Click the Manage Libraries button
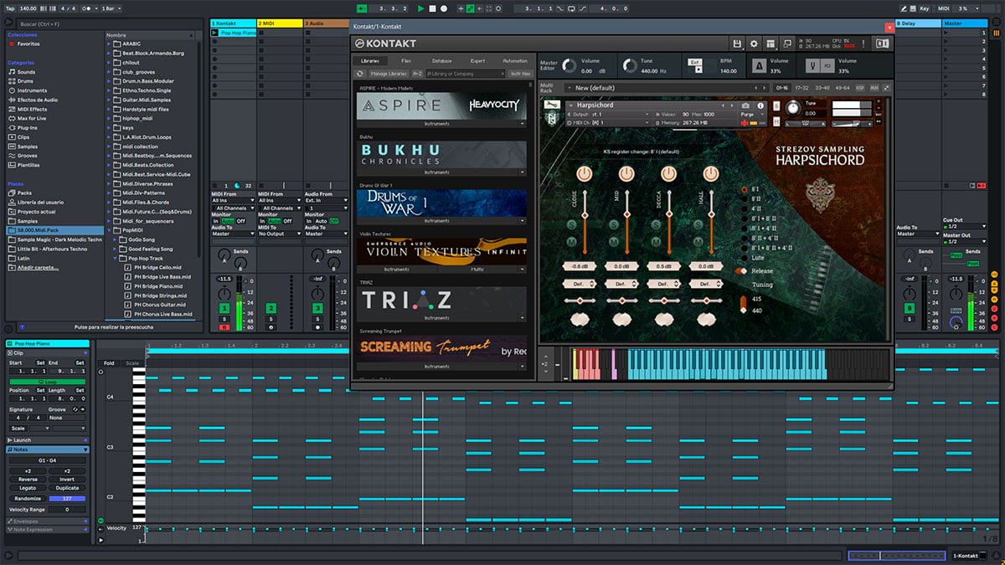This screenshot has width=1005, height=565. (x=388, y=74)
